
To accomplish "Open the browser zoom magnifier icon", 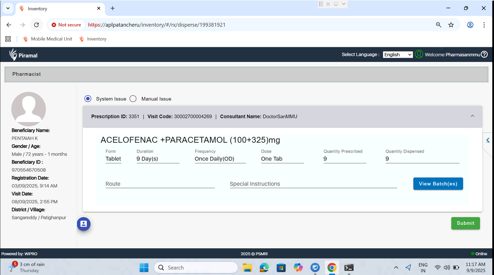I will 439,25.
